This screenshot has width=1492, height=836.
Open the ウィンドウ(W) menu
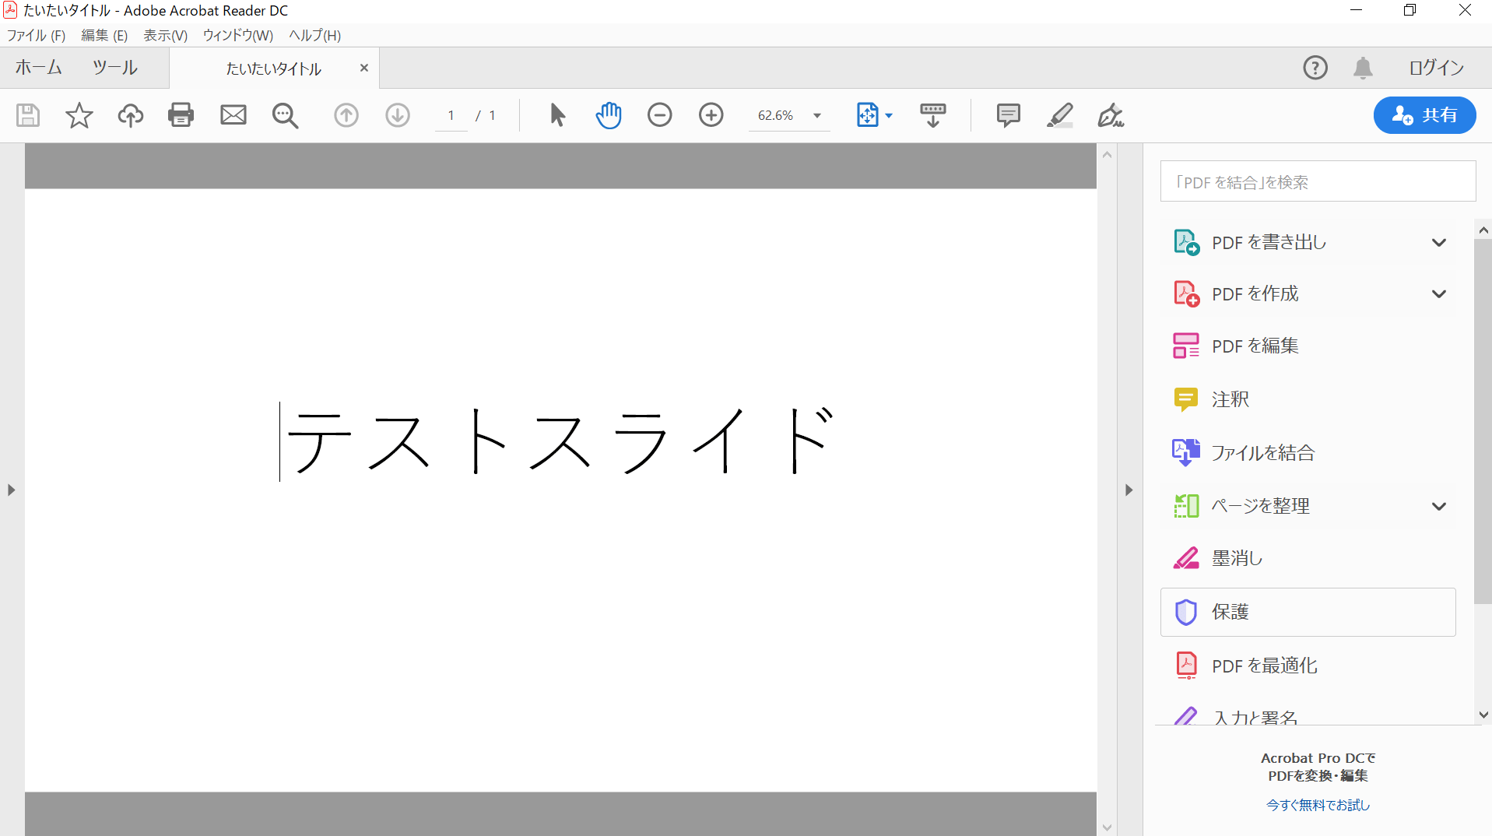pyautogui.click(x=237, y=35)
